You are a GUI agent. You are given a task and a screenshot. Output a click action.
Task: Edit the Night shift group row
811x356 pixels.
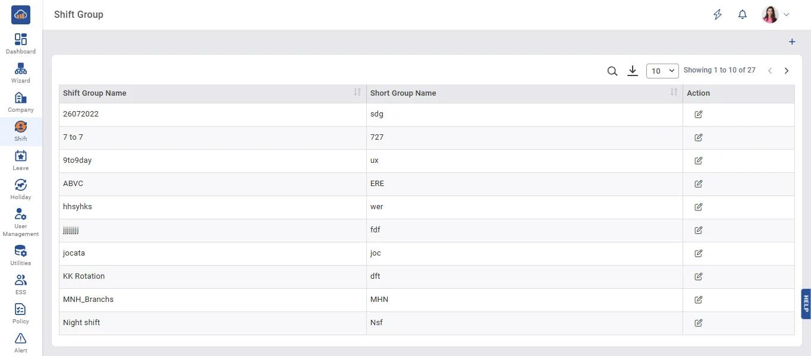point(699,323)
